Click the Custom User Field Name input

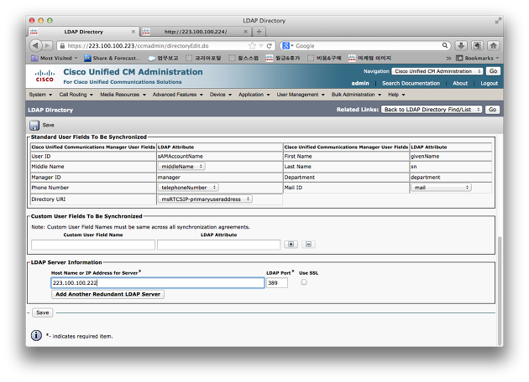(x=93, y=245)
